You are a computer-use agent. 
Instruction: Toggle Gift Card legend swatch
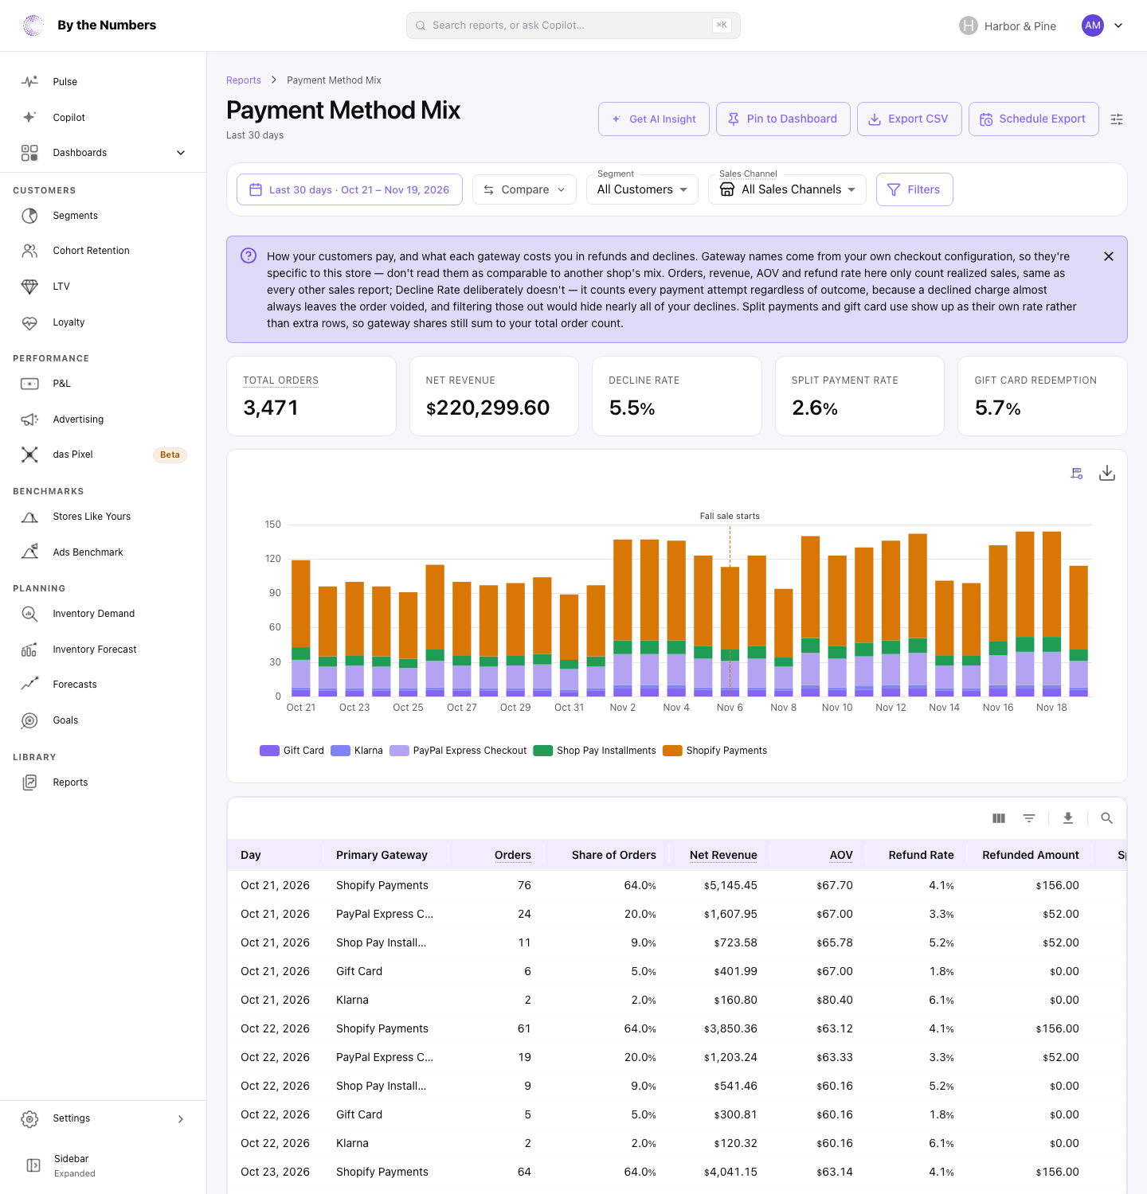coord(269,751)
